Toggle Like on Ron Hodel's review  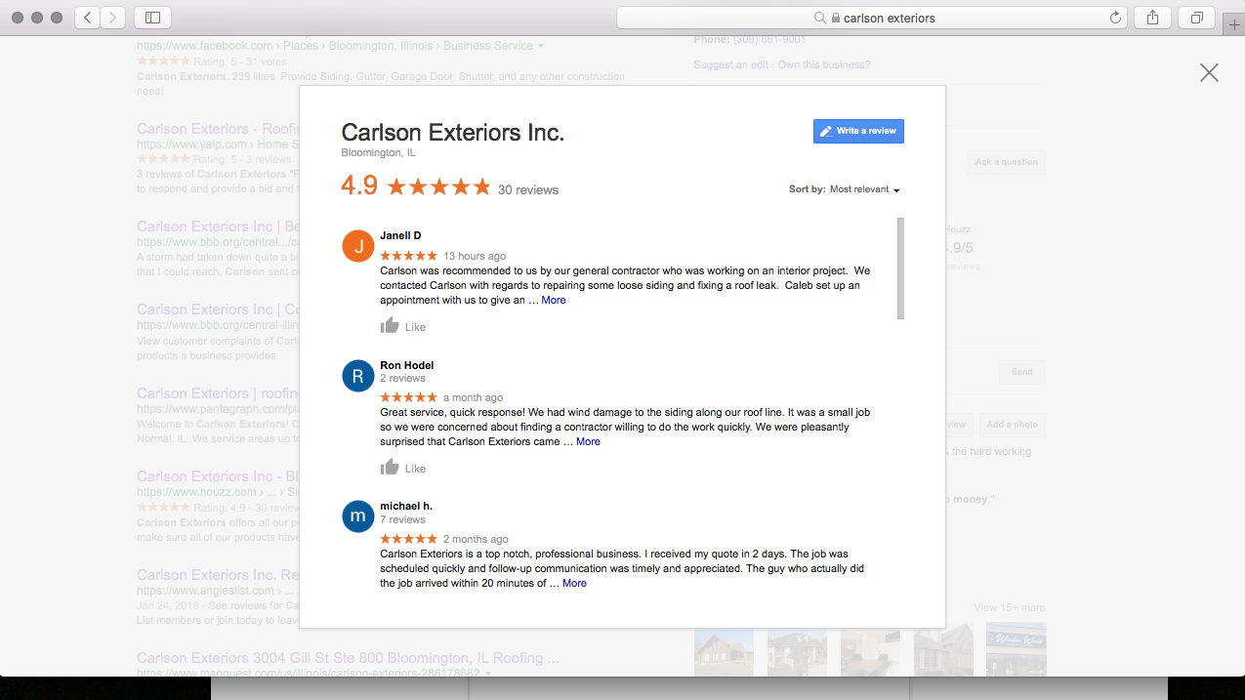coord(390,468)
